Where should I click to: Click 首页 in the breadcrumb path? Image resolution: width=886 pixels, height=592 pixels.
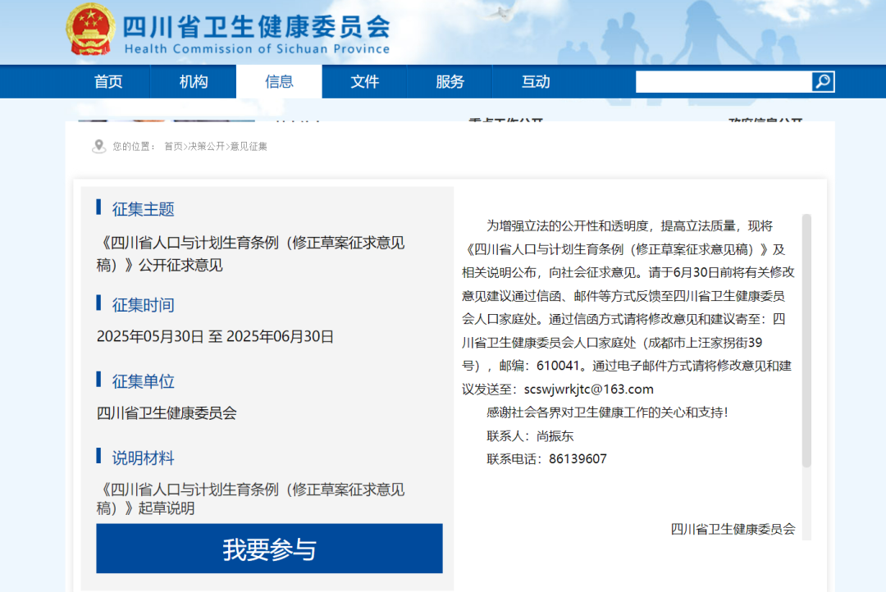(173, 147)
